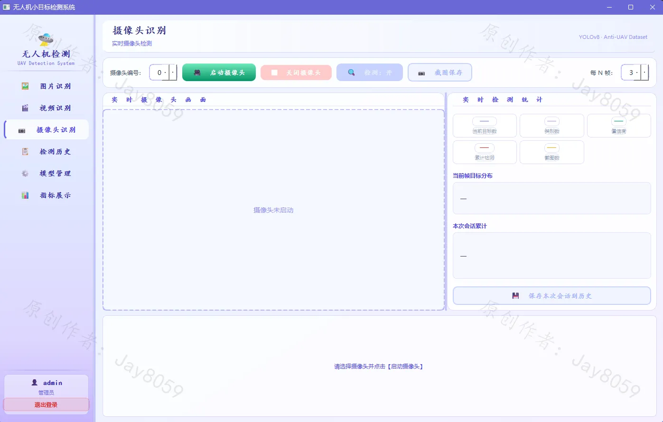Select the 视频识别 video icon in sidebar
The width and height of the screenshot is (663, 422).
(25, 108)
